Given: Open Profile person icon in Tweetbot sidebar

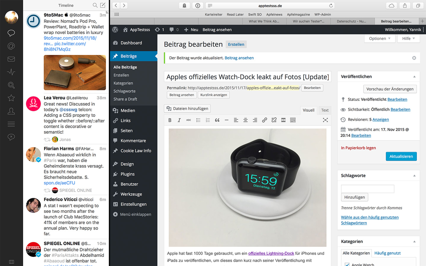Looking at the screenshot, I should pyautogui.click(x=11, y=111).
